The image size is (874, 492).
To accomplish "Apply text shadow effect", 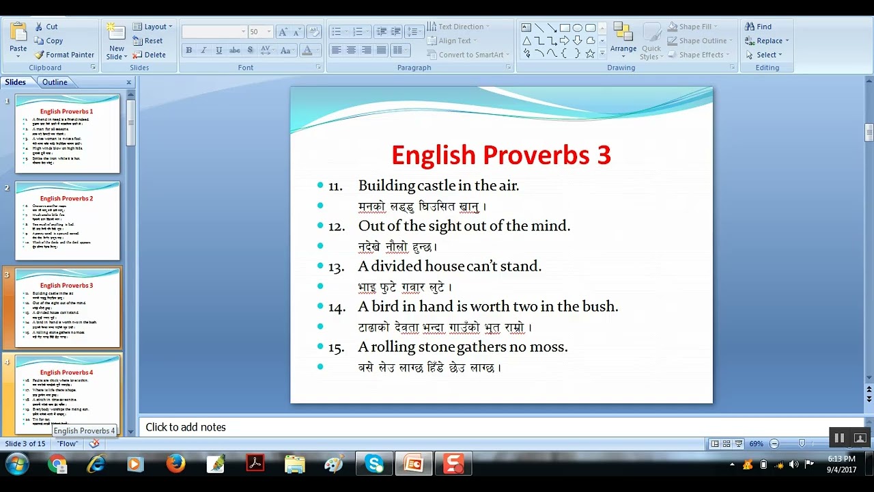I will (251, 51).
